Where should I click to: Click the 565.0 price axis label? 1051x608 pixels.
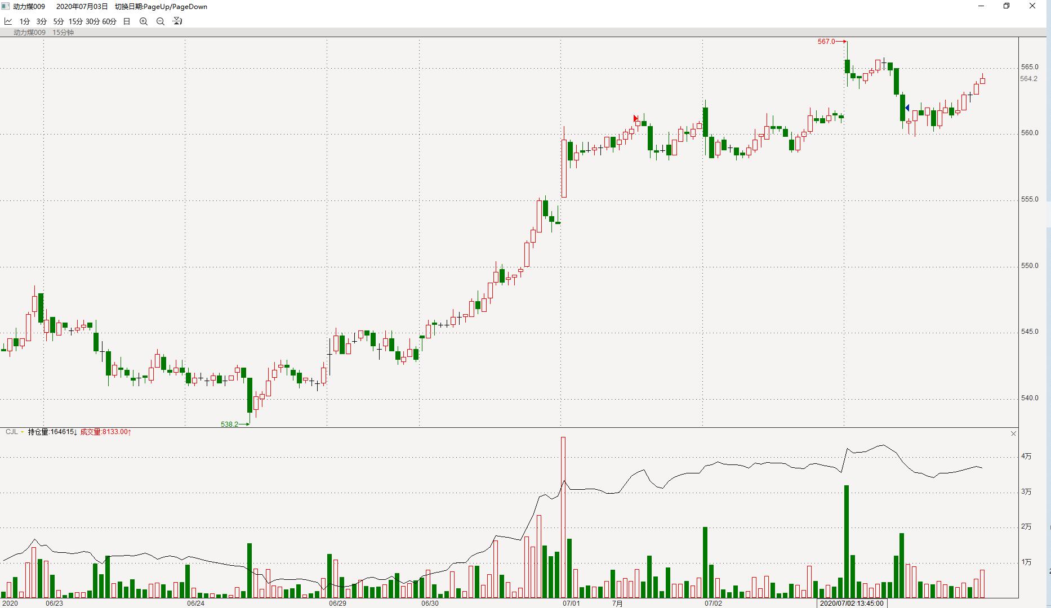(x=1030, y=67)
